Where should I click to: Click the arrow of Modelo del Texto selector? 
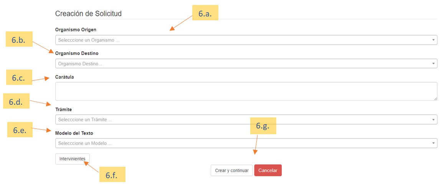tap(433, 143)
